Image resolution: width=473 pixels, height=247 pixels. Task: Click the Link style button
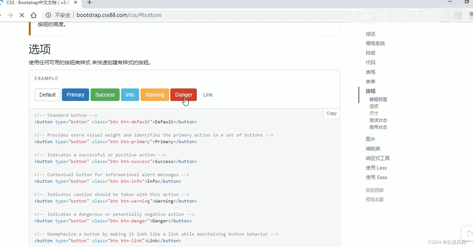(x=208, y=95)
